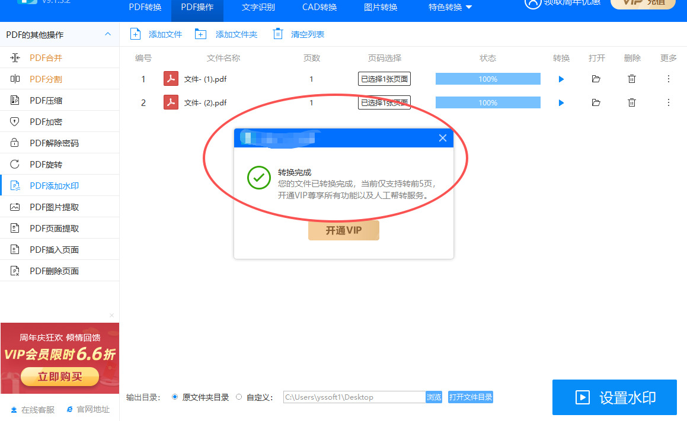Open more options for 文件- (2).pdf

coord(668,102)
